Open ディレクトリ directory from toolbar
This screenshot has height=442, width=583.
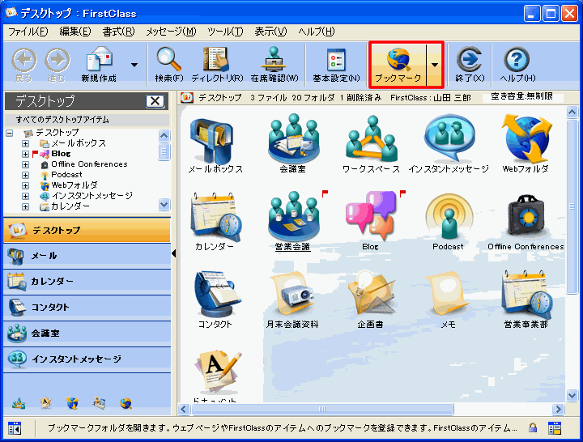216,65
